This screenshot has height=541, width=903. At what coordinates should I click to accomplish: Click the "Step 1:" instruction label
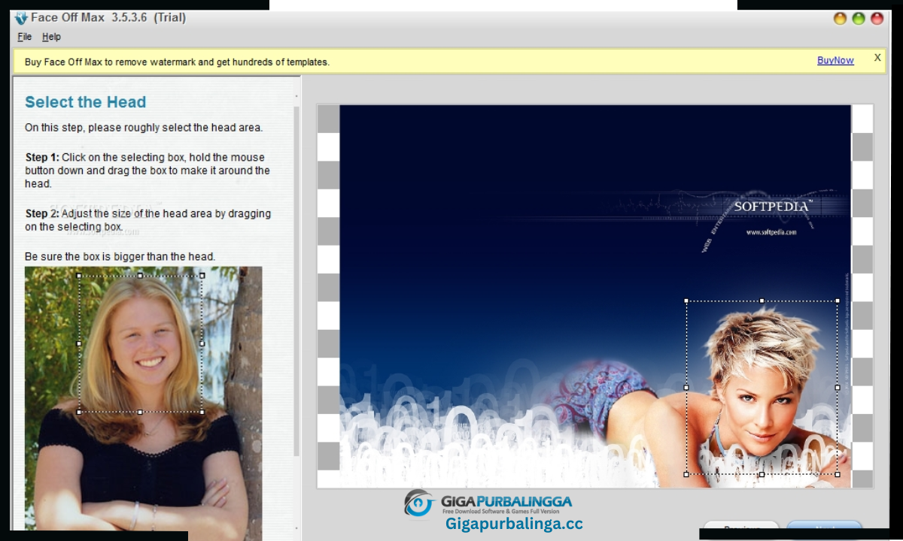[42, 158]
